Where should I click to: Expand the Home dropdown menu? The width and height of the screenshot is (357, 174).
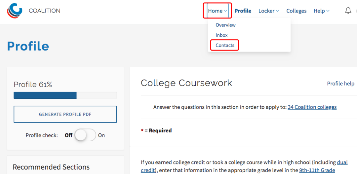[x=218, y=11]
